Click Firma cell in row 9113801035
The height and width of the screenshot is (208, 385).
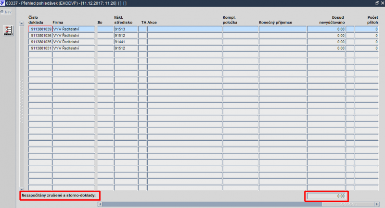coord(74,42)
